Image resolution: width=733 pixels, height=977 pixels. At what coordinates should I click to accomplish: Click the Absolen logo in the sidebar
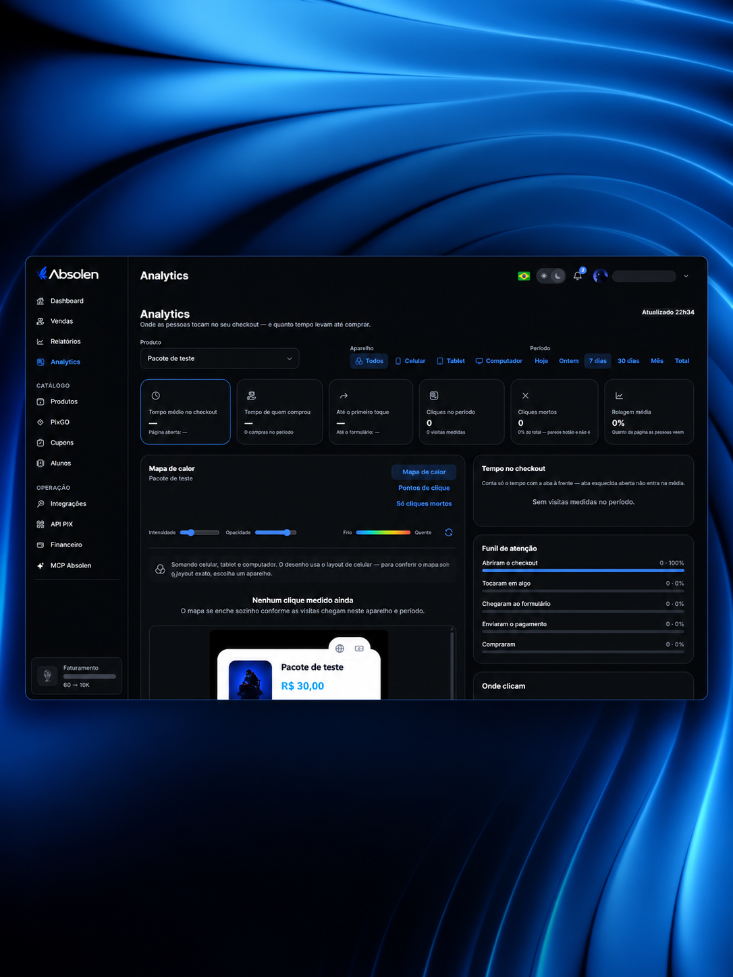(68, 274)
